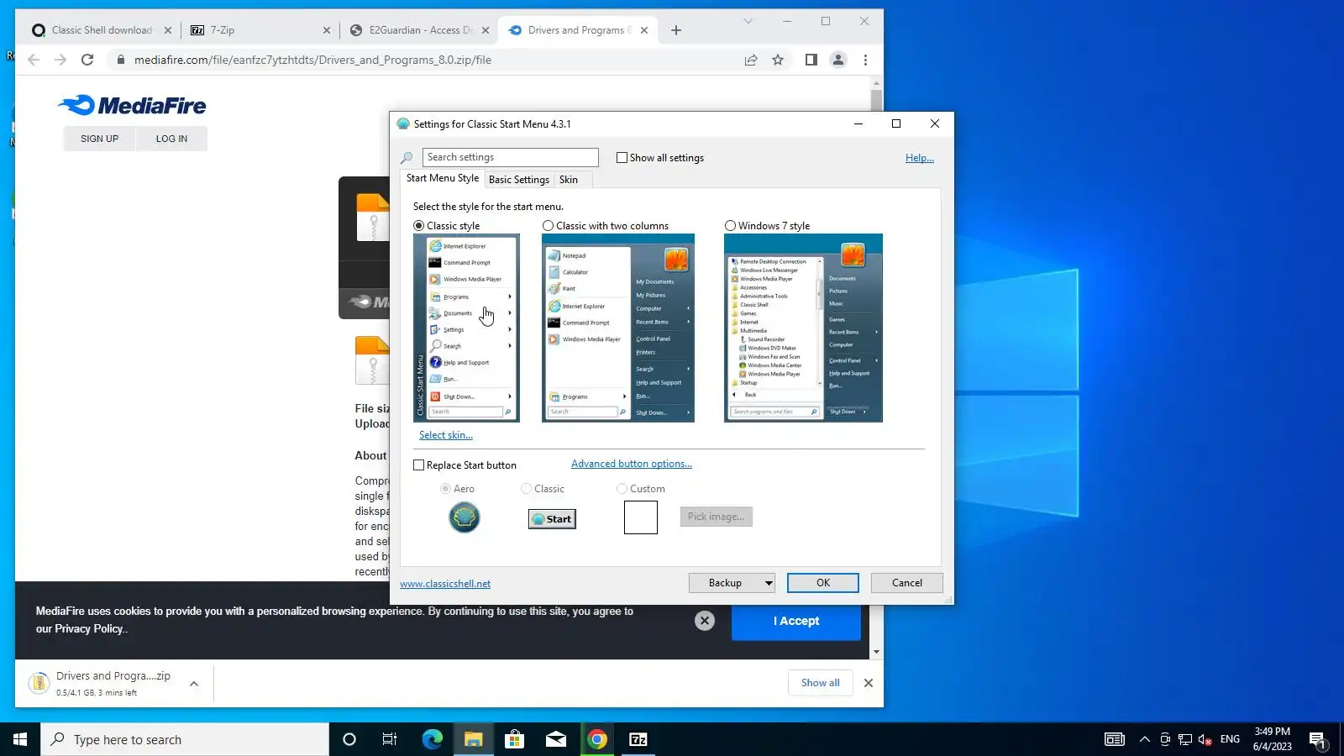
Task: Click OK to apply settings
Action: point(823,583)
